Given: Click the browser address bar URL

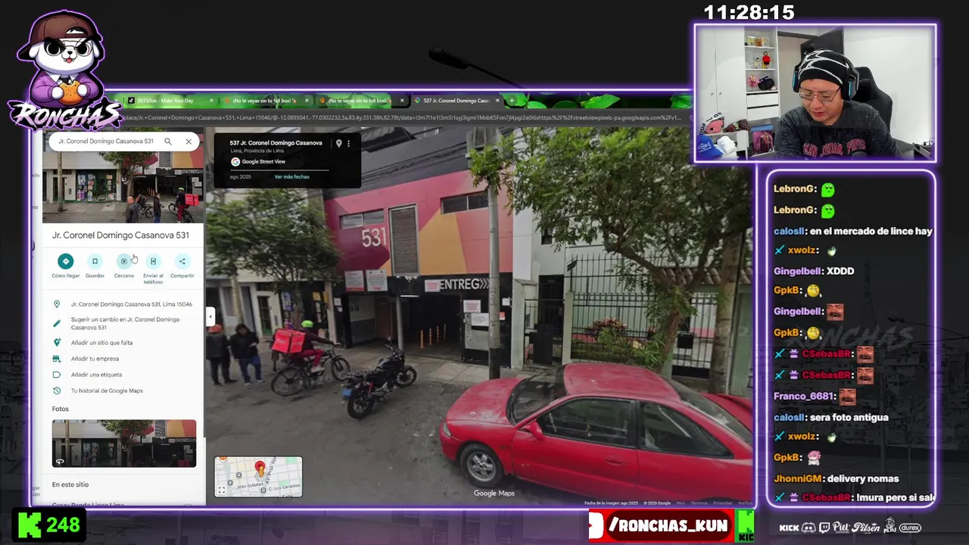Looking at the screenshot, I should (x=401, y=117).
